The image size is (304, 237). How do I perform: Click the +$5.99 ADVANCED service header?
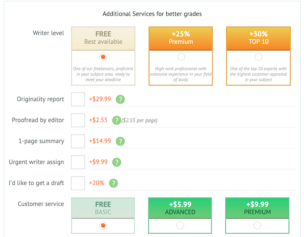[x=180, y=208]
